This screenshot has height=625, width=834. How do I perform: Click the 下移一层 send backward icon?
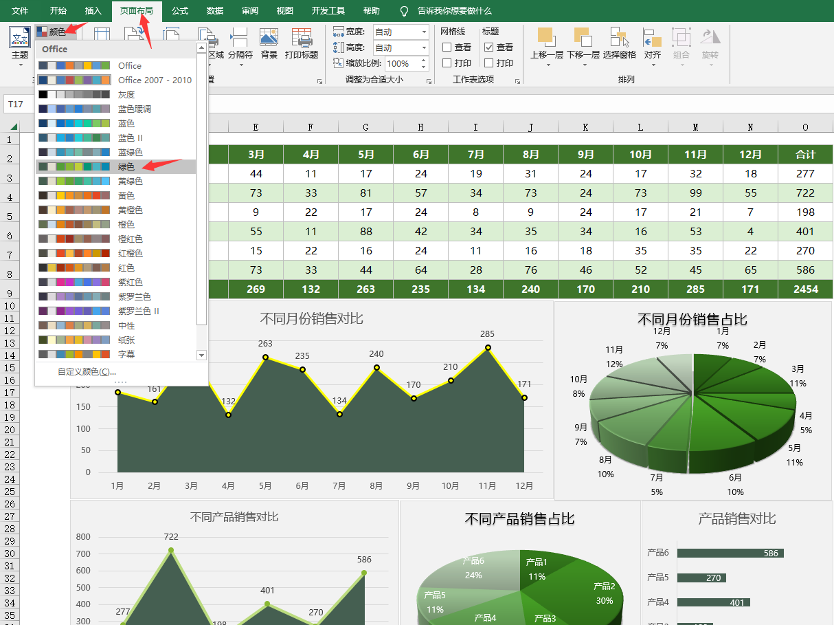point(583,37)
